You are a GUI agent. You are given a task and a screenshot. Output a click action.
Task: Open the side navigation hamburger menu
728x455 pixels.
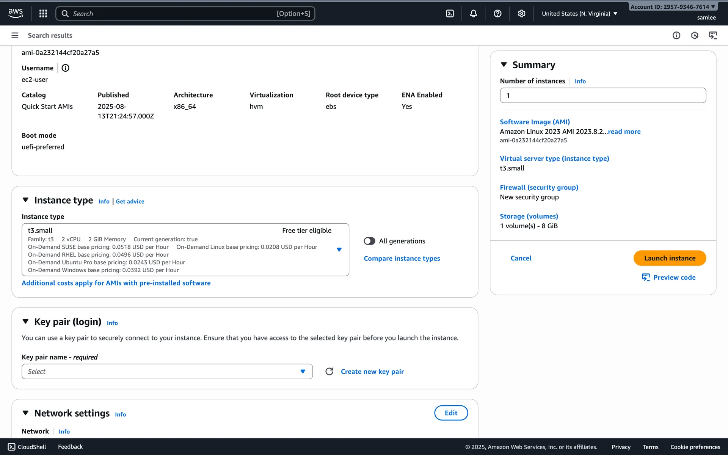tap(15, 35)
